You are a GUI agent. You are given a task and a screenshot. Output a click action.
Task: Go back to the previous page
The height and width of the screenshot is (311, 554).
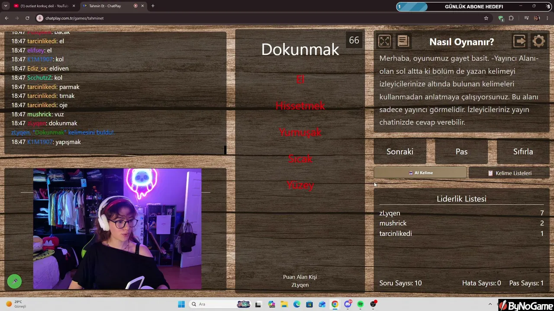tap(6, 18)
